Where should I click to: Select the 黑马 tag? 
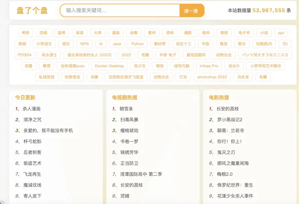(241, 44)
